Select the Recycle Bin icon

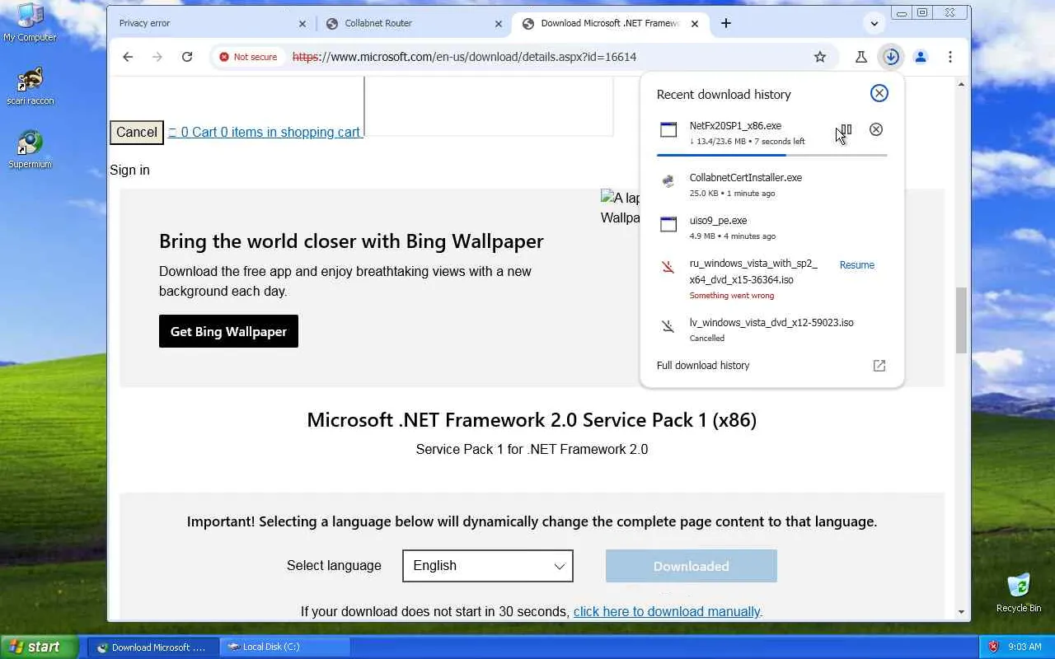(1019, 593)
